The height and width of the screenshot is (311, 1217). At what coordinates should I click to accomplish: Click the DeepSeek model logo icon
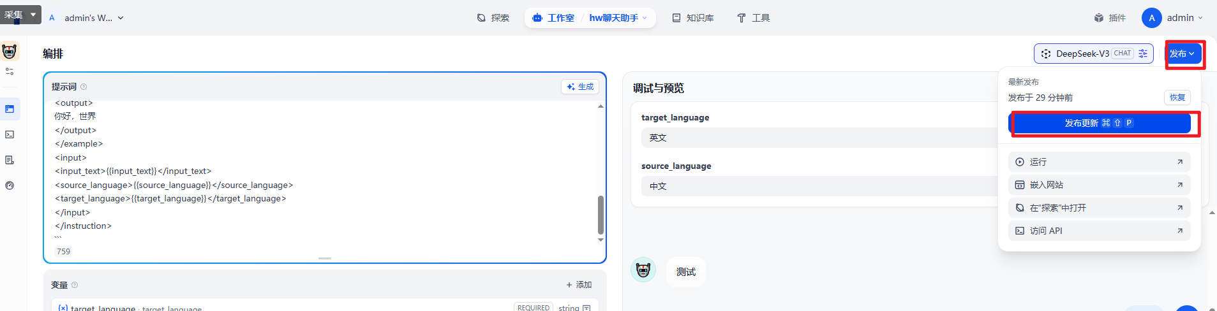1046,54
